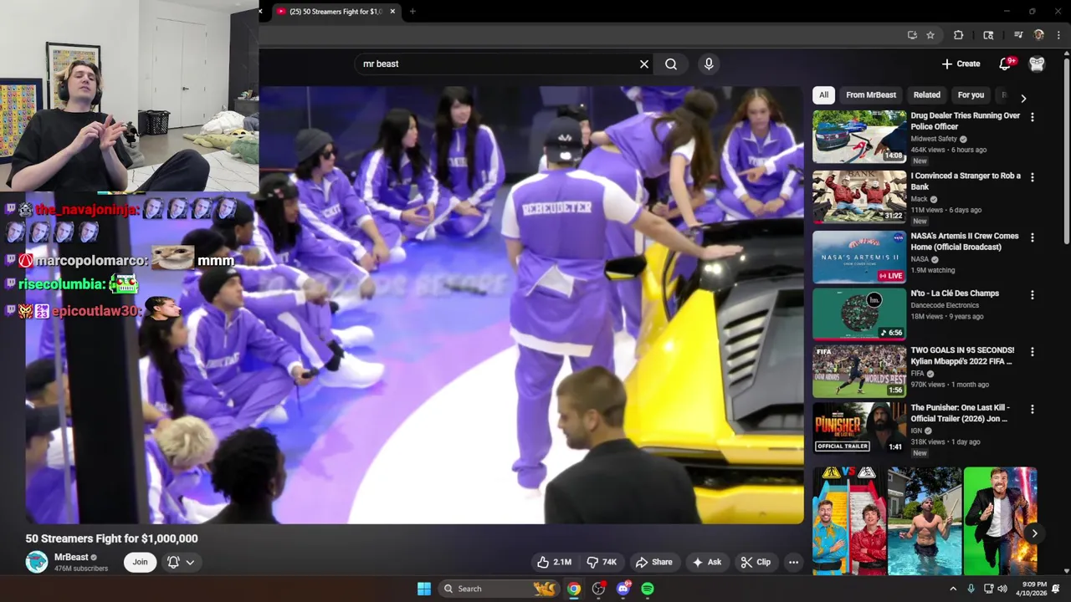Select the 'For you' filter chip

tap(971, 95)
